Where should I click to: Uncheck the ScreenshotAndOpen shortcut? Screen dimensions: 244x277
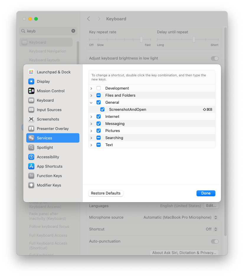[102, 109]
